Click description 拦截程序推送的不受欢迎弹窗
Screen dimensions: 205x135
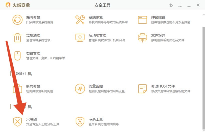tap(170, 22)
